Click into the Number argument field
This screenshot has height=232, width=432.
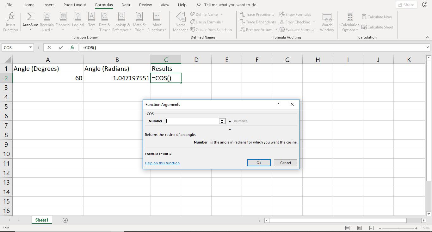pyautogui.click(x=192, y=121)
